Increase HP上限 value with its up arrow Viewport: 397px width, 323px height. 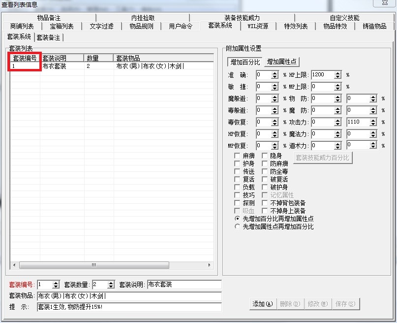click(337, 73)
